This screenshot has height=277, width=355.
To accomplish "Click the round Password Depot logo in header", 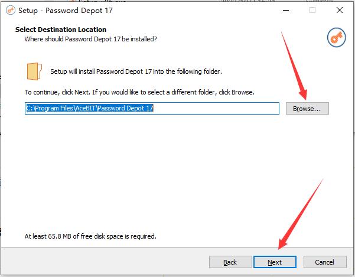I will [x=336, y=38].
